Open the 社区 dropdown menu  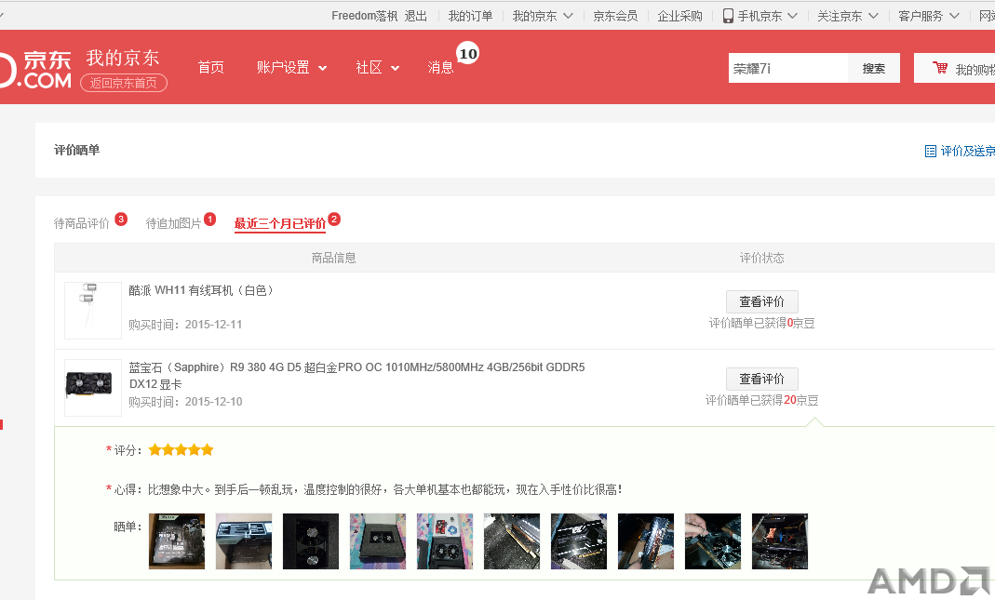(378, 67)
